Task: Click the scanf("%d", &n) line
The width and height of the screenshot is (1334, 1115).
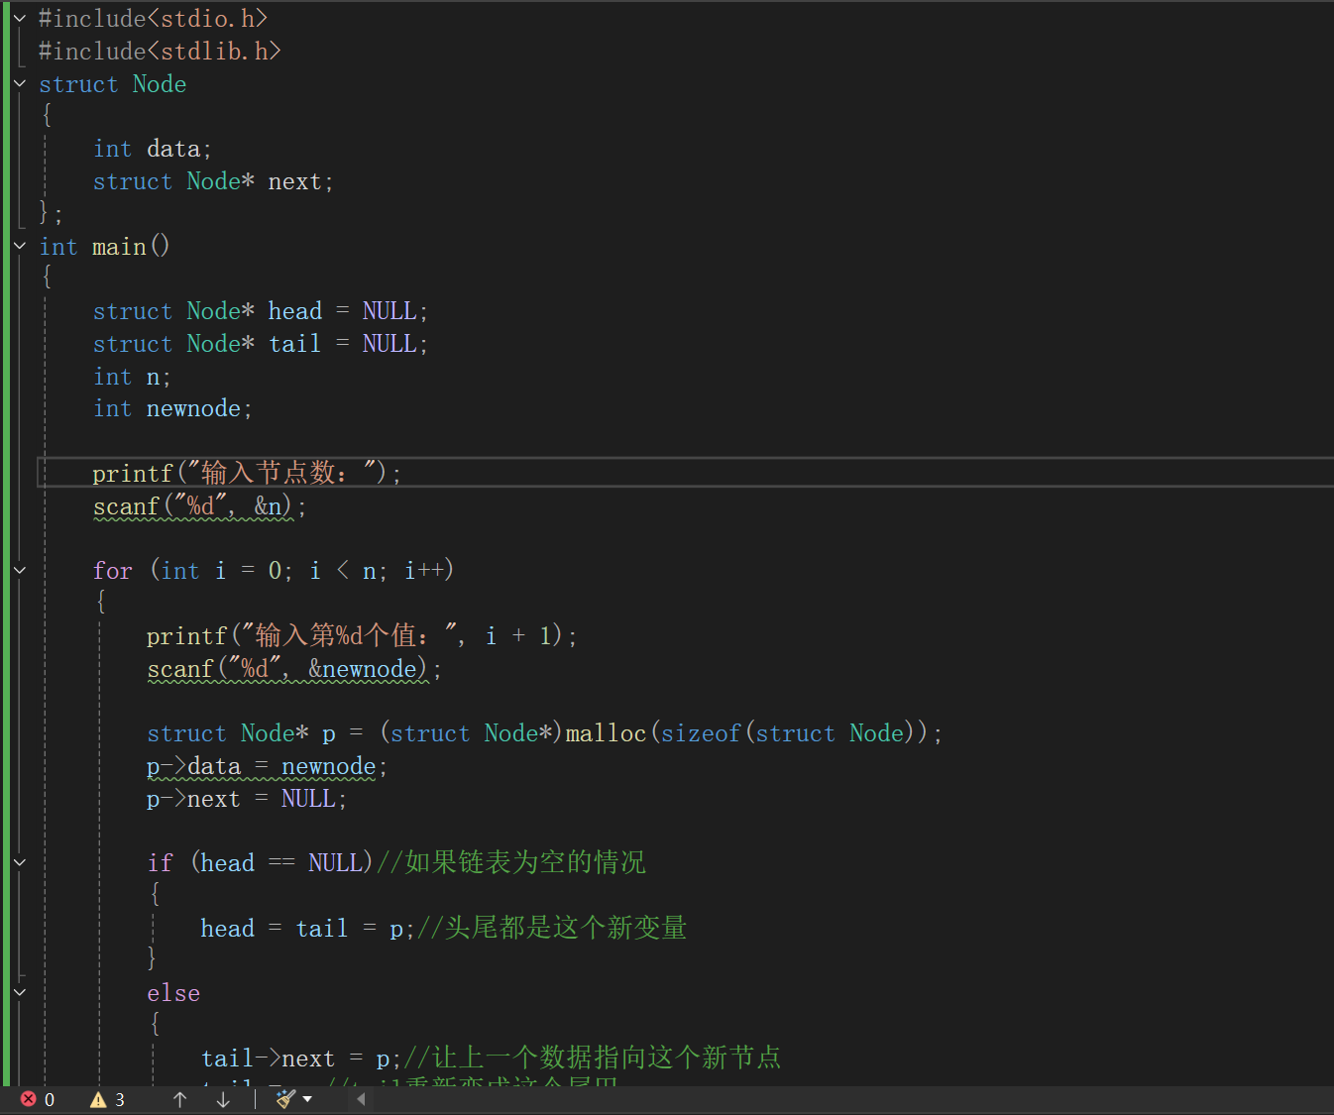Action: click(x=199, y=506)
